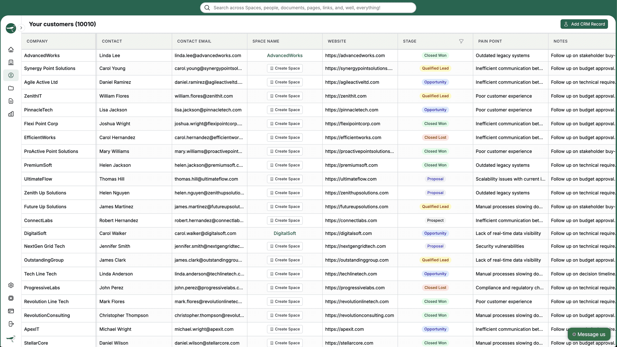Open the bar chart analytics icon

11,114
